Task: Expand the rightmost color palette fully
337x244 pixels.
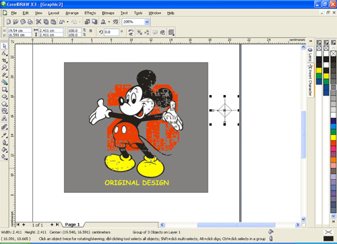Action: click(334, 222)
